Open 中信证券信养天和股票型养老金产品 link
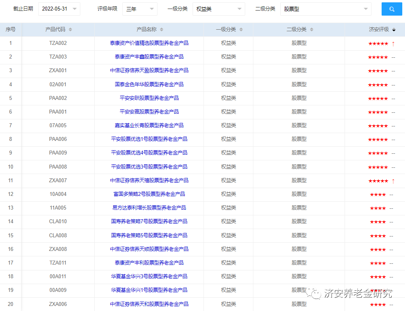The height and width of the screenshot is (311, 405). point(149,304)
